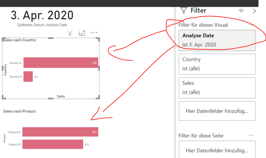This screenshot has height=158, width=266.
Task: Click the Country A axis label
Action: [15, 63]
